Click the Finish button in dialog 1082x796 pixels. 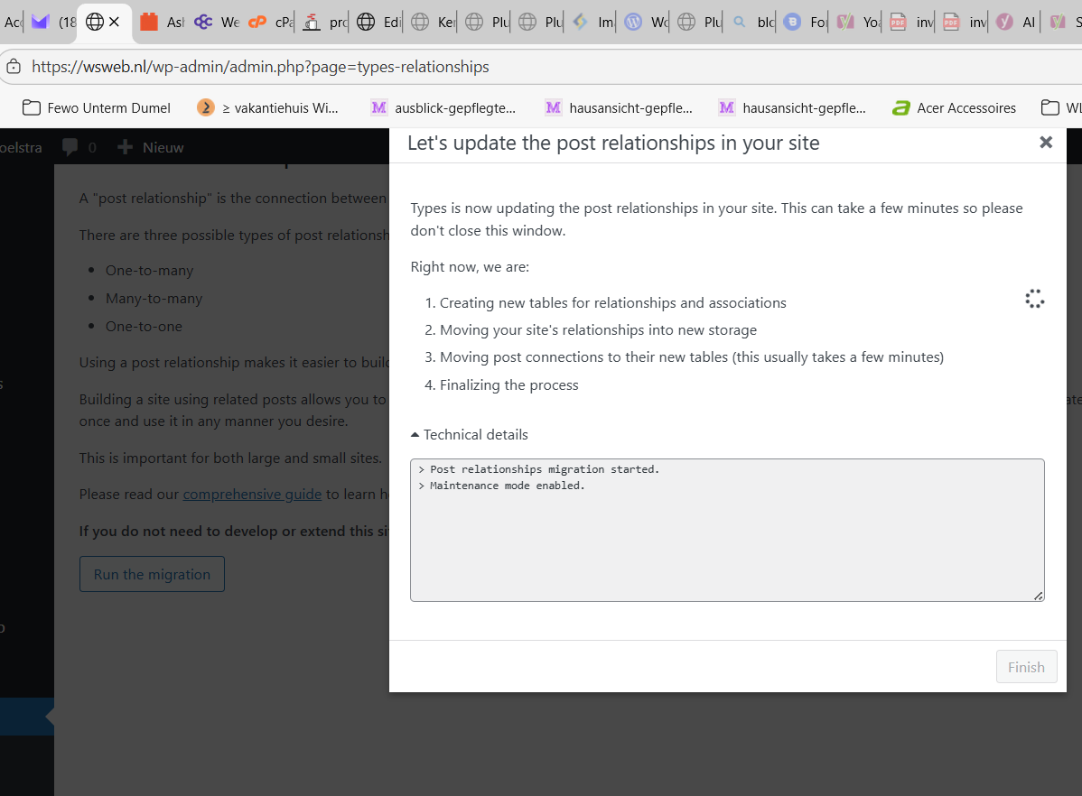click(1026, 667)
